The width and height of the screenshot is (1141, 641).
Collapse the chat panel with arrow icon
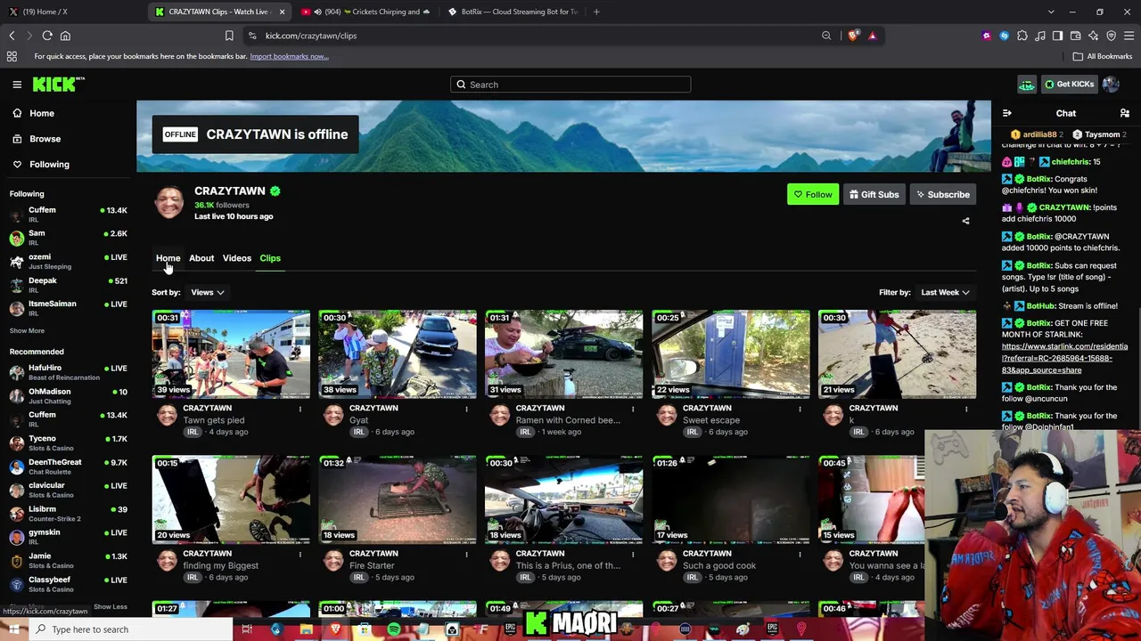[x=1007, y=113]
